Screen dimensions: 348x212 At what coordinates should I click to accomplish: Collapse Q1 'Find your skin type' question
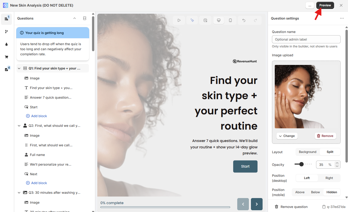19,68
